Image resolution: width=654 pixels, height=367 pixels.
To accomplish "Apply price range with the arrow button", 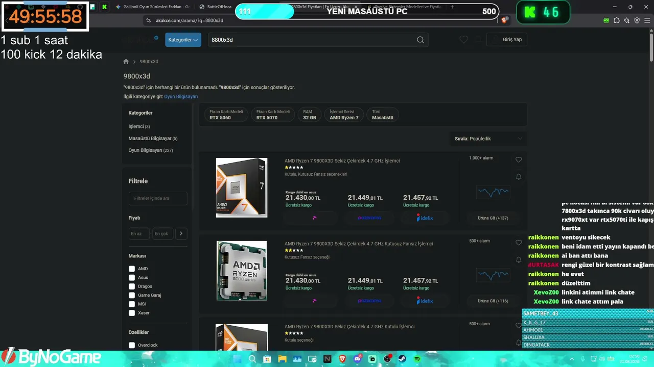I will 181,233.
